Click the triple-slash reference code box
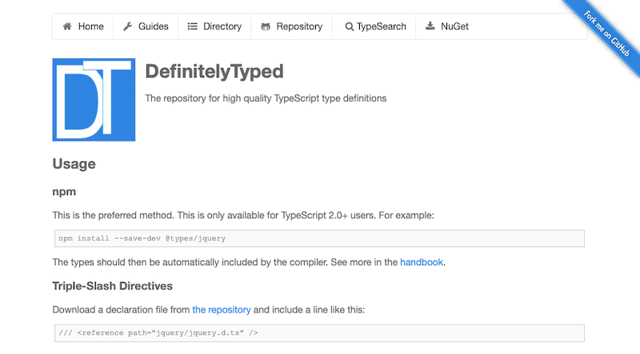The image size is (640, 354). point(318,332)
